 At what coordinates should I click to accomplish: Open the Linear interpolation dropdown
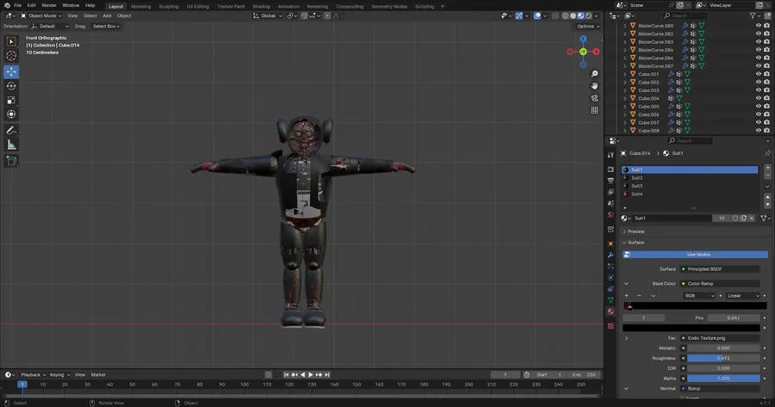coord(743,296)
